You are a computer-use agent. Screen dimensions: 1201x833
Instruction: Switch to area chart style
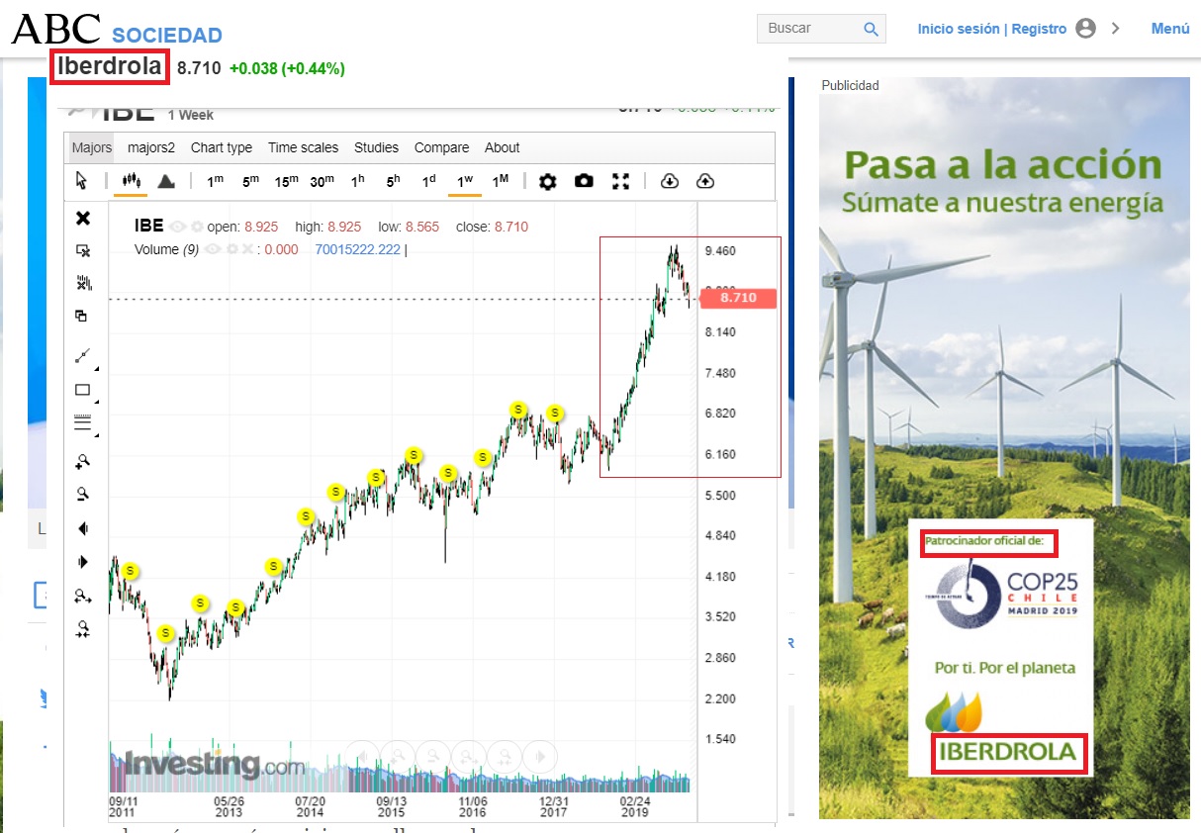(x=166, y=181)
